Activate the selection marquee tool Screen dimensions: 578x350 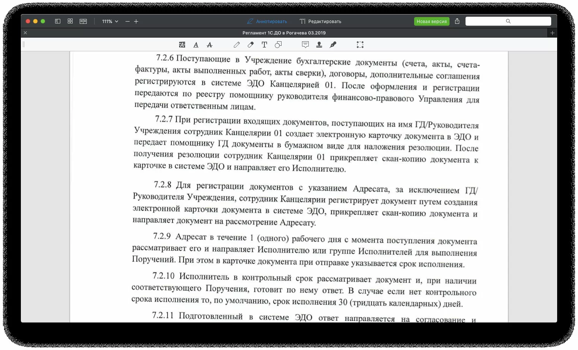360,45
